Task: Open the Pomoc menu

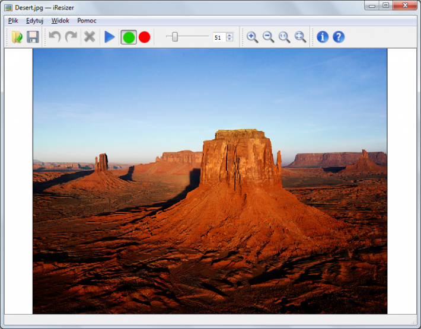Action: point(87,21)
